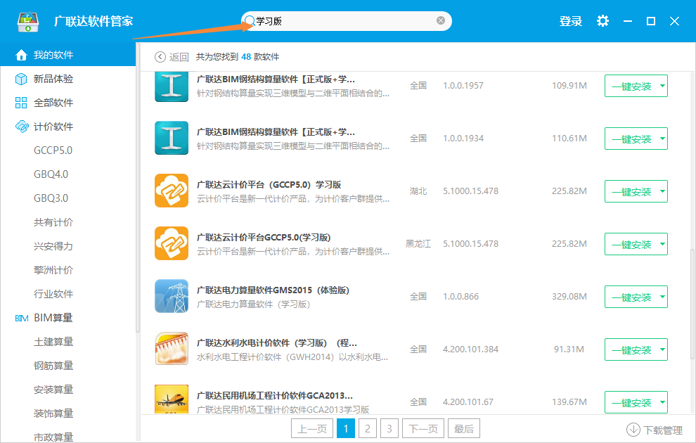
Task: Click the 民用机场工程计价软件 airplane icon
Action: click(x=172, y=399)
